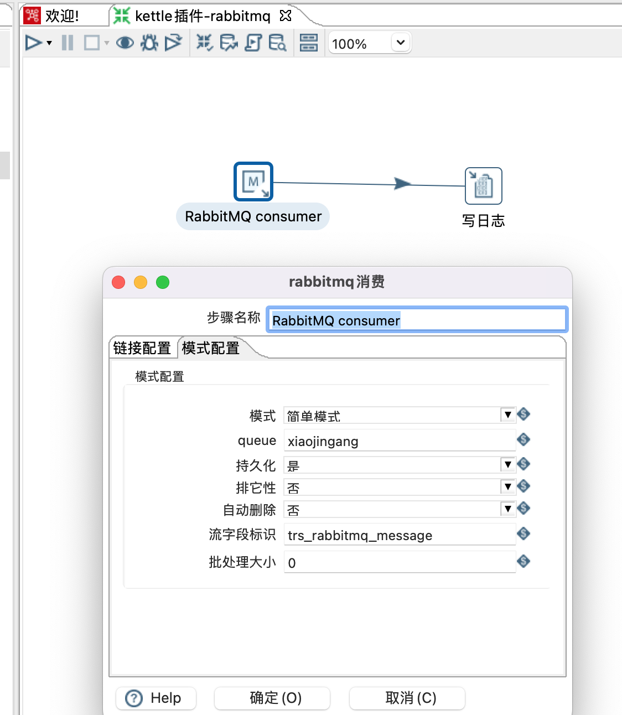
Task: Click the hop arrow between the steps
Action: pyautogui.click(x=402, y=184)
